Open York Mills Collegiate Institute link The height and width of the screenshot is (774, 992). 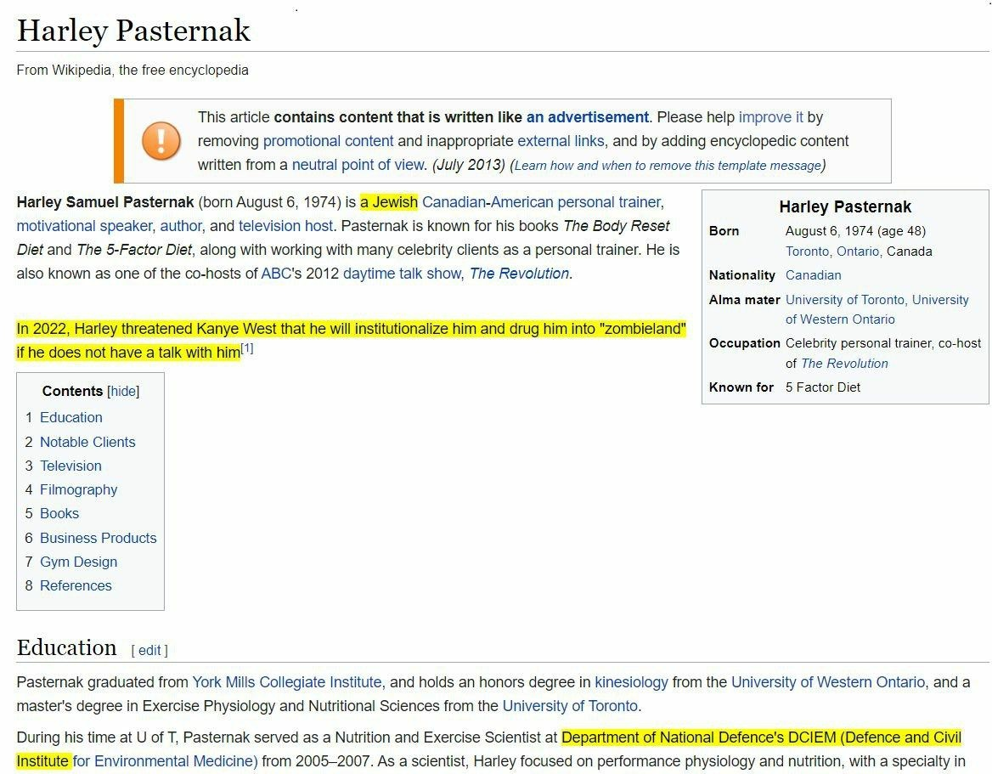pyautogui.click(x=287, y=682)
